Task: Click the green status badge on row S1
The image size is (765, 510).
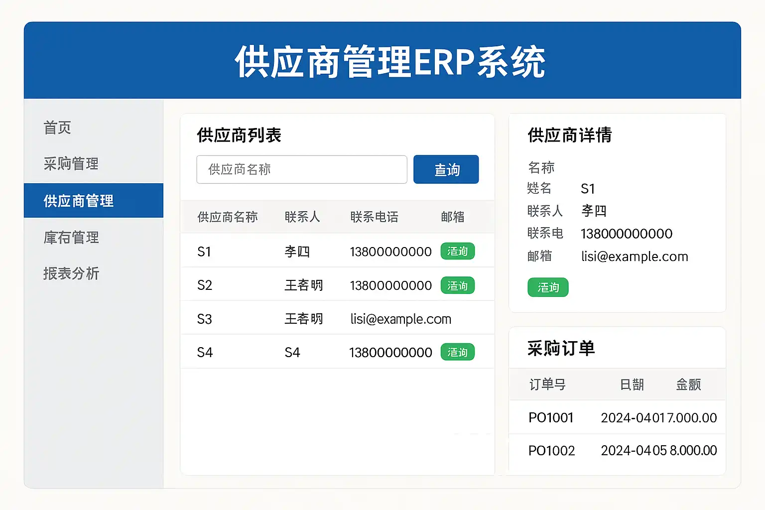Action: pos(457,252)
